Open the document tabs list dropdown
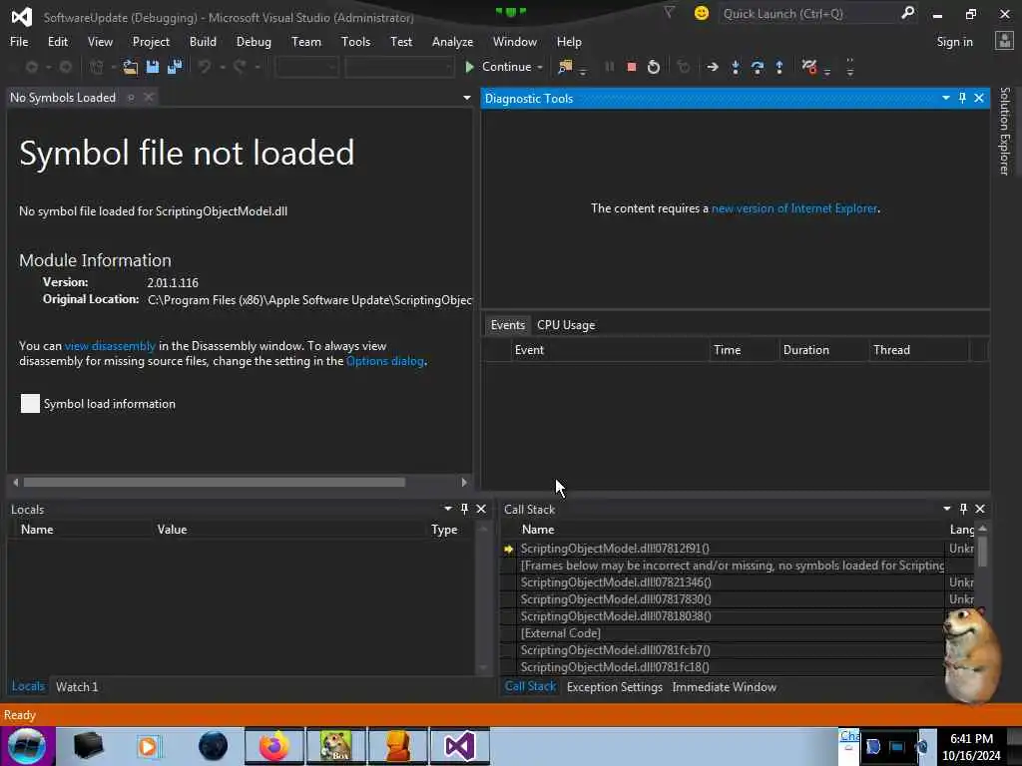 [x=467, y=98]
